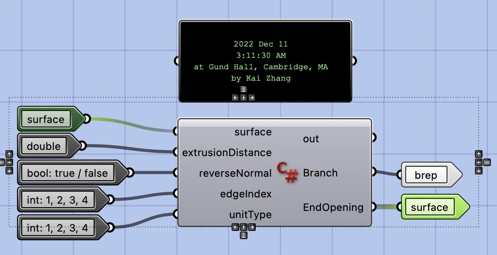Click the list icon beneath the C# component
497x255 pixels.
pyautogui.click(x=244, y=235)
